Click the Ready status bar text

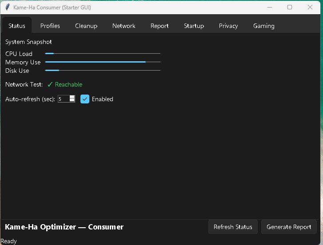[8, 241]
